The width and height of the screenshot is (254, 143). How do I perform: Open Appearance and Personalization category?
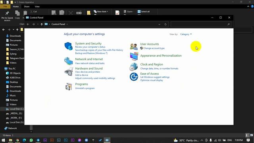click(x=161, y=56)
